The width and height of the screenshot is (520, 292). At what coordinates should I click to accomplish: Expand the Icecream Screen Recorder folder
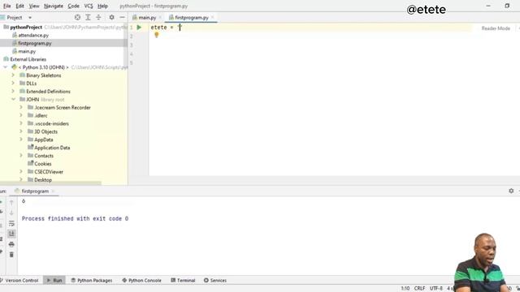pos(21,107)
